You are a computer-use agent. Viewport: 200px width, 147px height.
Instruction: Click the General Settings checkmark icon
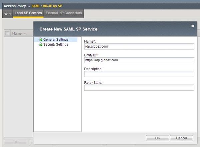[x=40, y=40]
